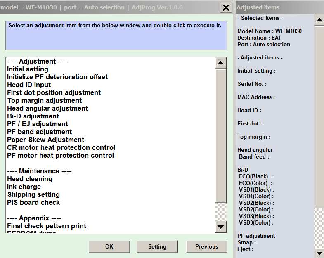Click Model Name : WF-M1030 text
The image size is (324, 258).
coord(270,31)
